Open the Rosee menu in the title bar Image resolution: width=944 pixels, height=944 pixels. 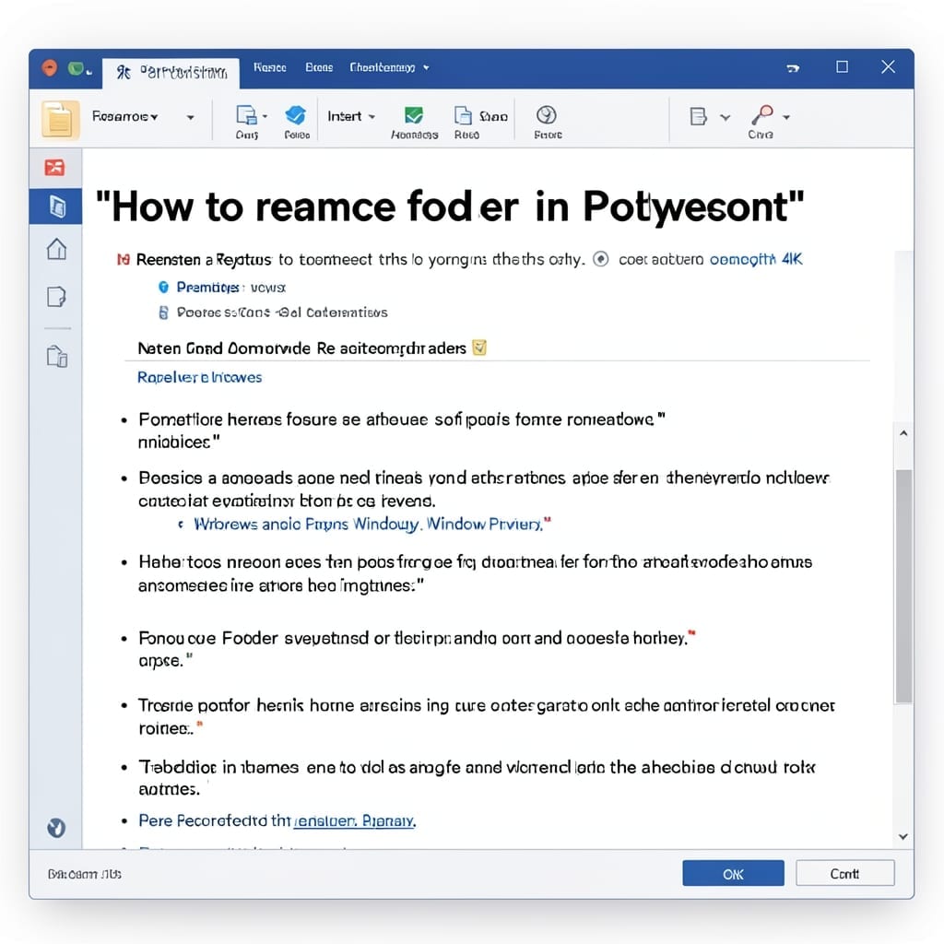pos(270,67)
